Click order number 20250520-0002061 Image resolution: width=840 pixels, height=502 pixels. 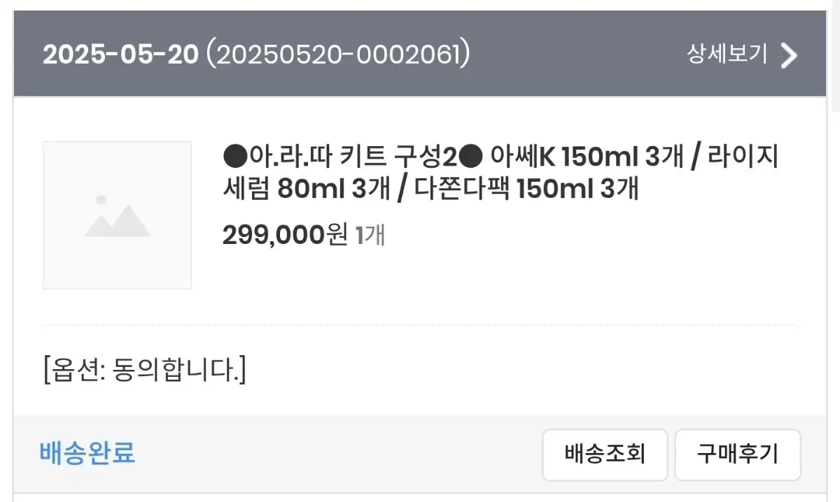click(337, 55)
